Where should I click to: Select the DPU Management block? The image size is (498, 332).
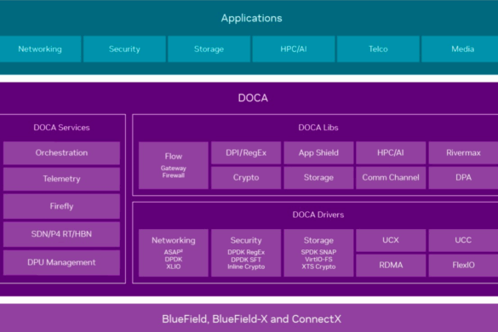pos(61,263)
